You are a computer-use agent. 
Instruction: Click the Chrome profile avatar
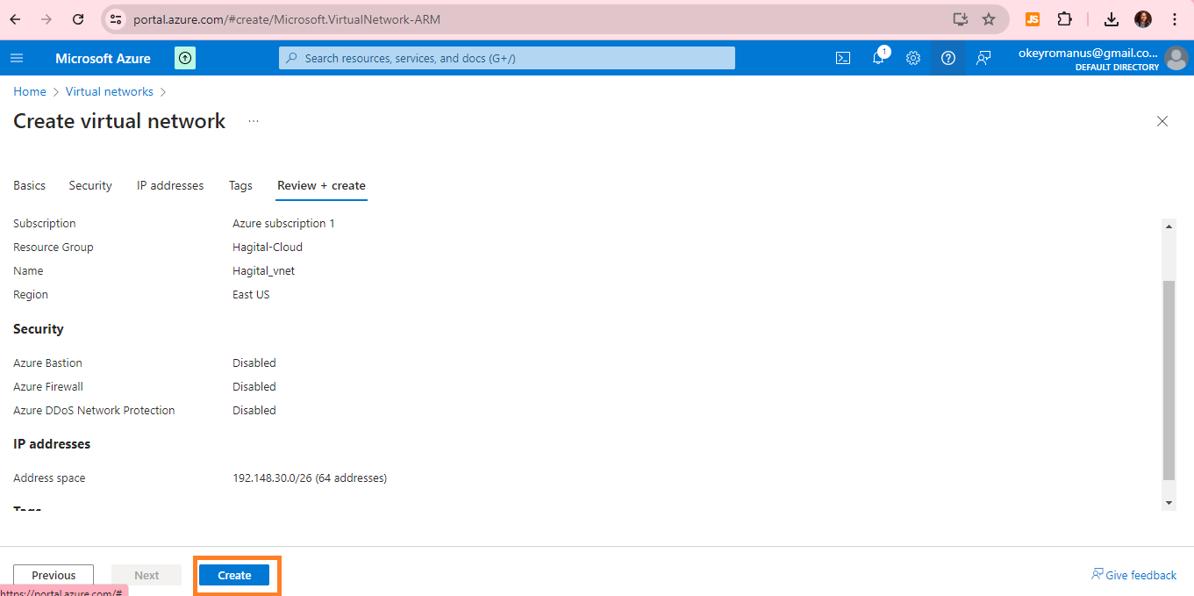point(1143,18)
